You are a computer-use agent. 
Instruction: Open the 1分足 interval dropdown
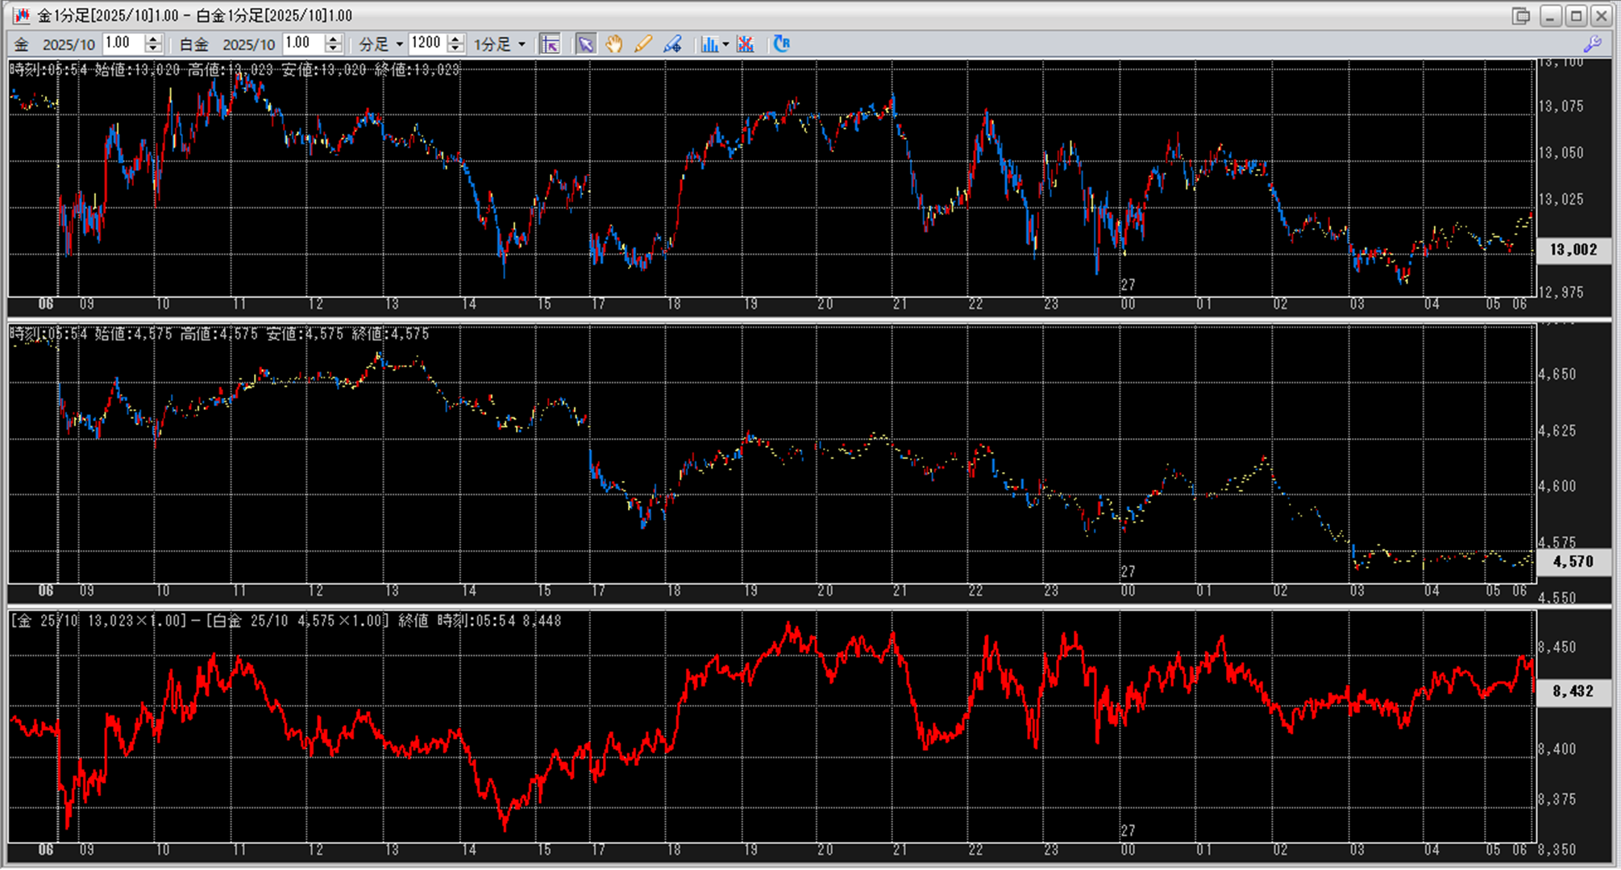point(522,44)
